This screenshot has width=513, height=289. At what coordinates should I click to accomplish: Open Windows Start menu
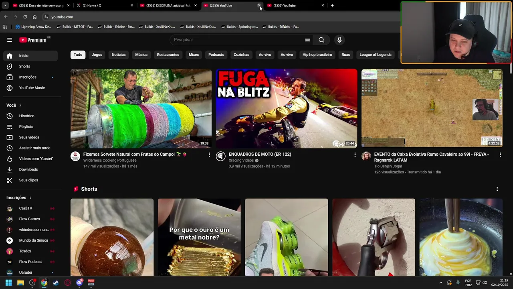[x=8, y=283]
